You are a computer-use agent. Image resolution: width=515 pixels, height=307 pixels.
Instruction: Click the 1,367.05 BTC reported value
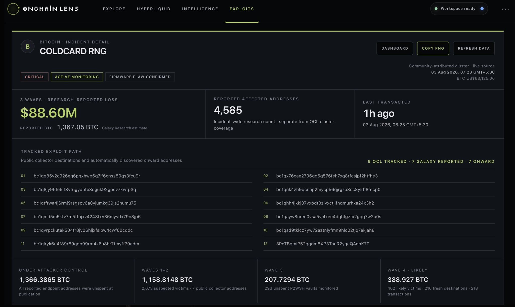(x=78, y=127)
